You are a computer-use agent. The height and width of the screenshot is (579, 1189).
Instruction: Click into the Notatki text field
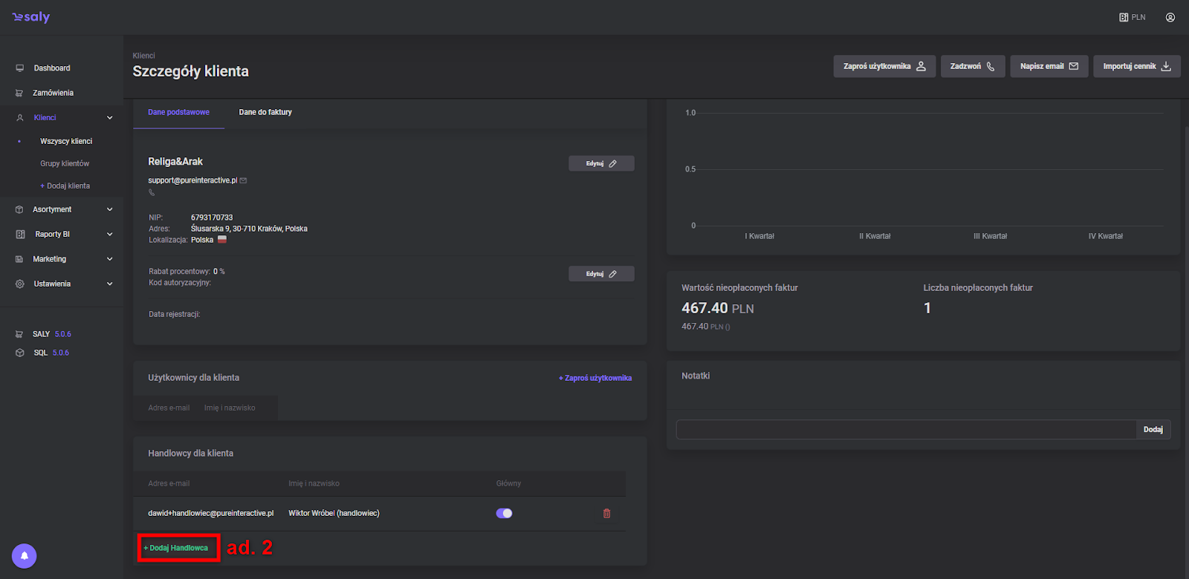click(905, 429)
